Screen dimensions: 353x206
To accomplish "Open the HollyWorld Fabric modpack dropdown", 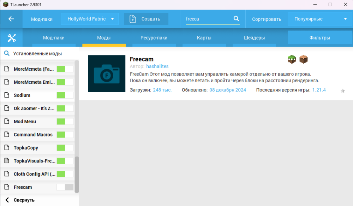I will point(90,19).
